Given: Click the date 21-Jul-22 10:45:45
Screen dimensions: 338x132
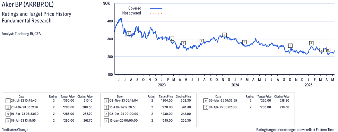Looking at the screenshot, I should tap(24, 101).
